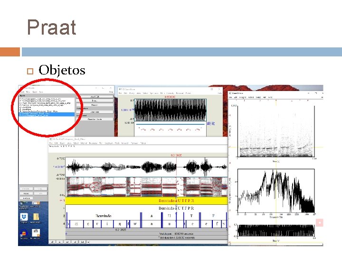The width and height of the screenshot is (342, 256).
Task: Select white tier 2 sentence interval
Action: (x=146, y=208)
